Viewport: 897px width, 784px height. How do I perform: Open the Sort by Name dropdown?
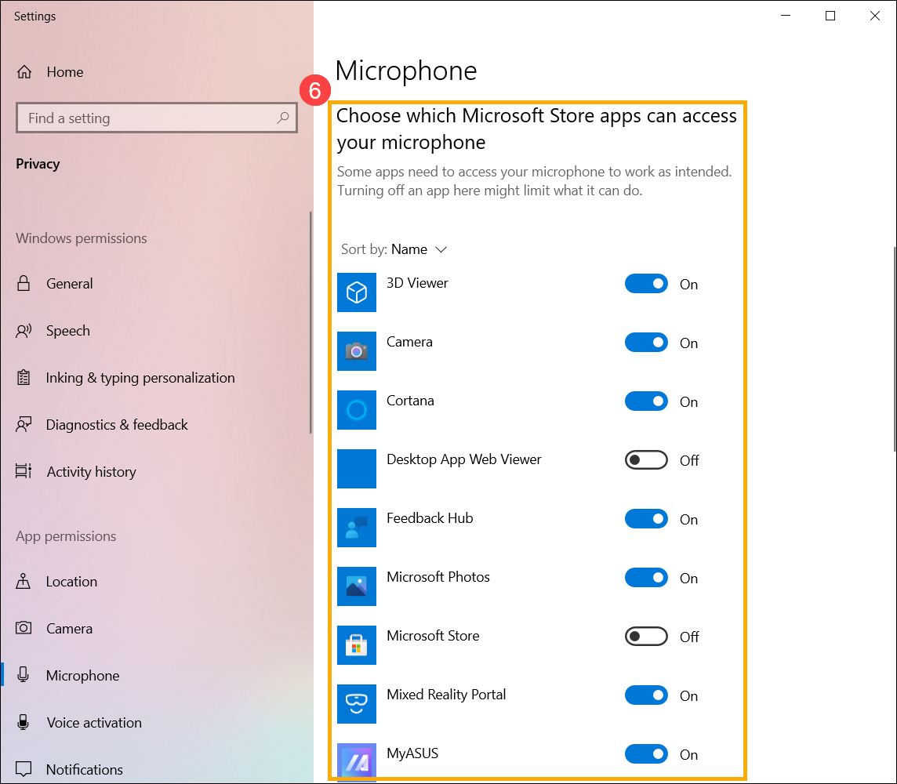[x=394, y=249]
